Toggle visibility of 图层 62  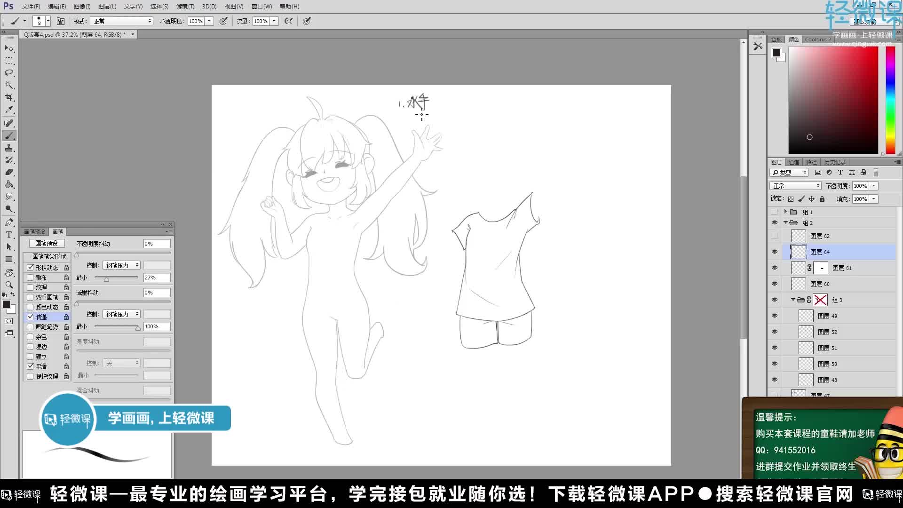click(x=775, y=236)
